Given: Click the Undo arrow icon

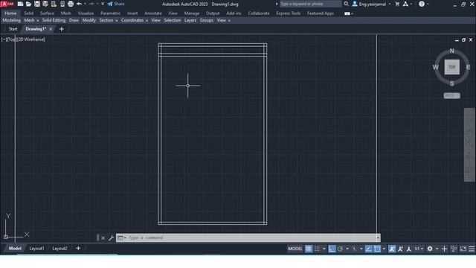Looking at the screenshot, I should (80, 4).
